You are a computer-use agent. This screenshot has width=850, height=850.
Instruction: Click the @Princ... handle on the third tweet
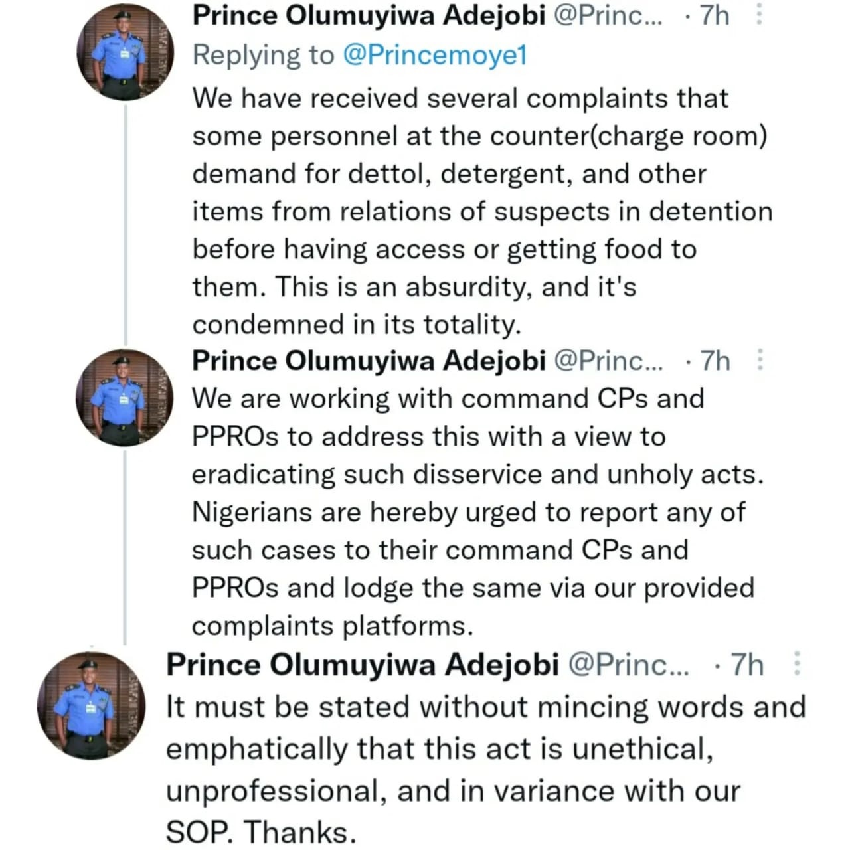click(629, 664)
